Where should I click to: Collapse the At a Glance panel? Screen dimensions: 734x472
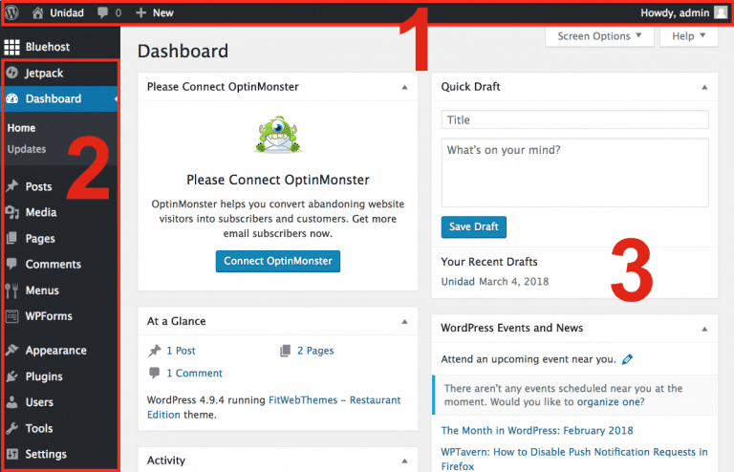[405, 321]
